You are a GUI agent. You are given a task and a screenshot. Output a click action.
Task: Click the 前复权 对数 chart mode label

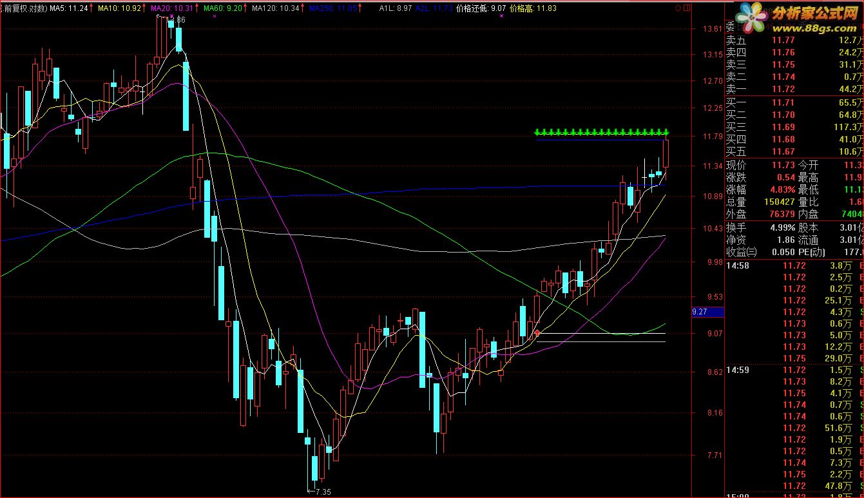tap(23, 8)
